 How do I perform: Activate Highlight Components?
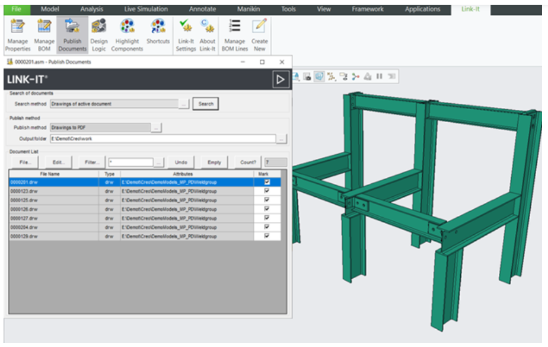tap(127, 35)
